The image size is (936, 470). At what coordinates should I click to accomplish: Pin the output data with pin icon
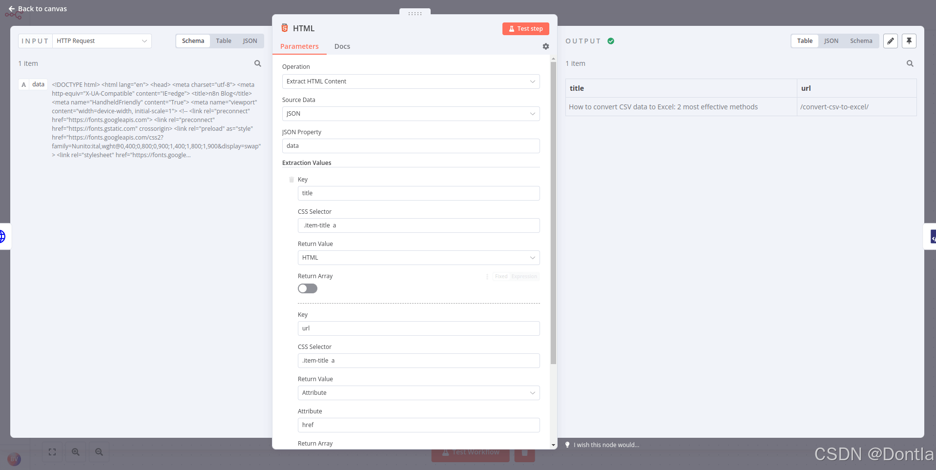tap(909, 41)
